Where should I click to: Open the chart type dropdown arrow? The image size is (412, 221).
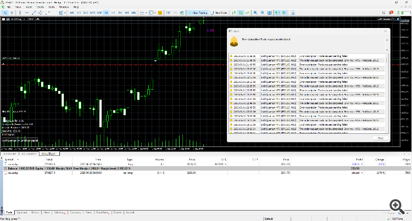pos(146,13)
